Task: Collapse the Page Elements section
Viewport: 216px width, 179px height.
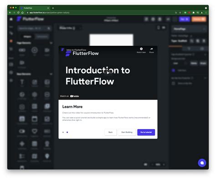Action: tap(51, 43)
